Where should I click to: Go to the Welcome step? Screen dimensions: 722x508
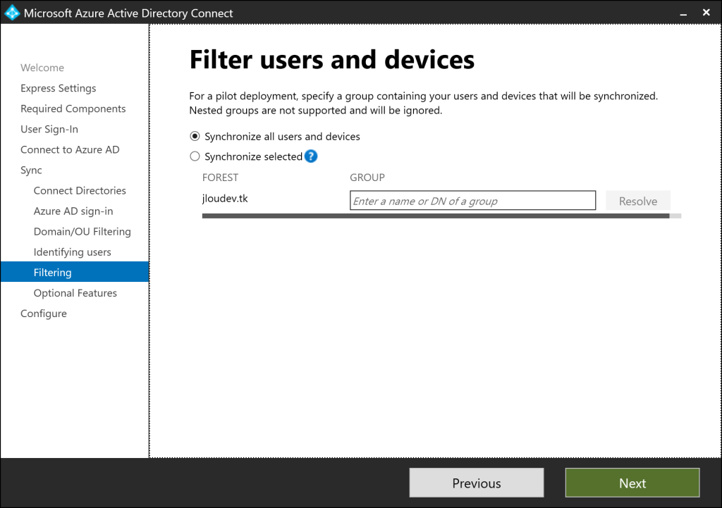pos(42,68)
